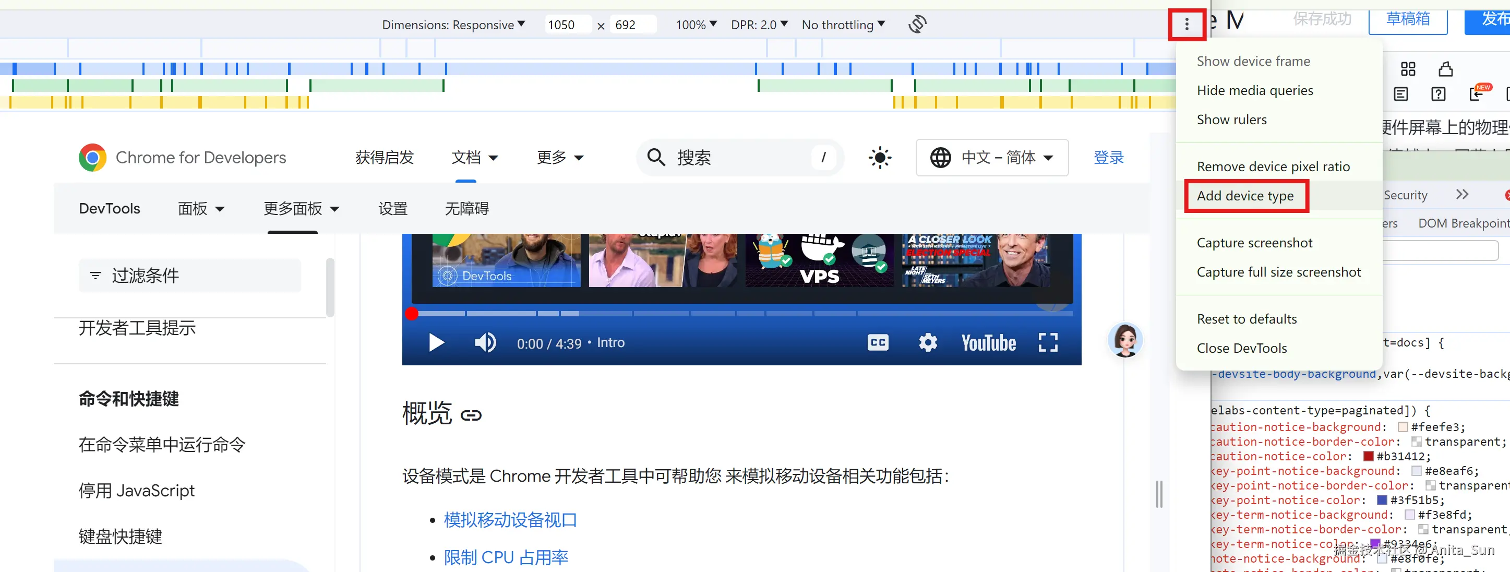
Task: Select Add device type menu item
Action: click(1245, 196)
